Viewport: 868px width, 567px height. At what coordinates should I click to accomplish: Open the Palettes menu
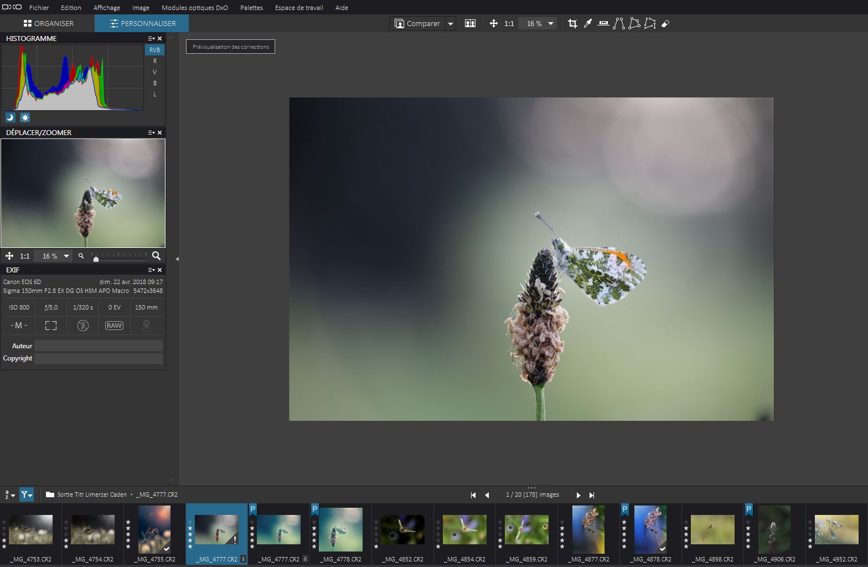point(251,8)
